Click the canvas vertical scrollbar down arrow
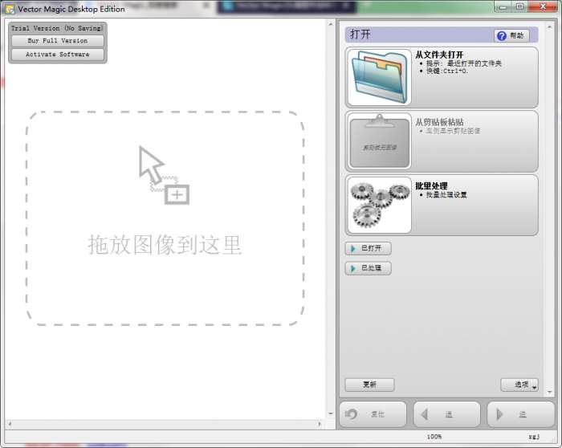562x448 pixels. coord(331,413)
